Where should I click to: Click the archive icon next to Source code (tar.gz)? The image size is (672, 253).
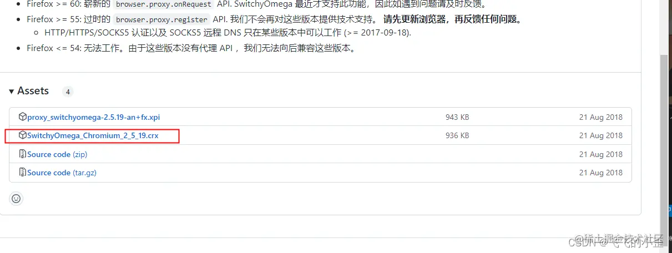click(x=23, y=173)
